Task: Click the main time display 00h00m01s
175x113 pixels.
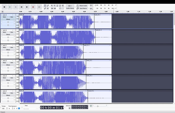Action: coord(52,108)
